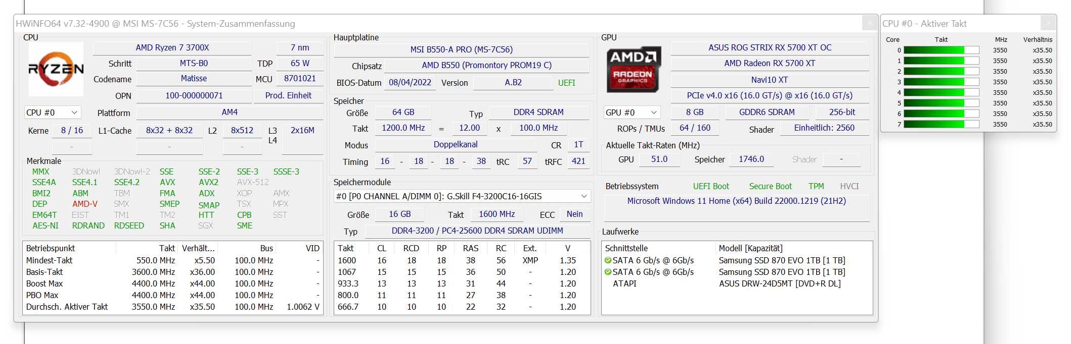Click the Boost Max row
This screenshot has height=344, width=1071.
click(173, 284)
